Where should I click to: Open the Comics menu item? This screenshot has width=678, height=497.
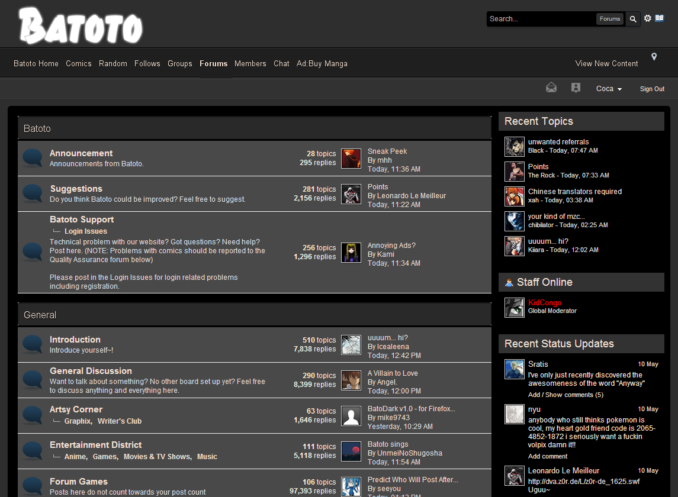click(x=79, y=63)
